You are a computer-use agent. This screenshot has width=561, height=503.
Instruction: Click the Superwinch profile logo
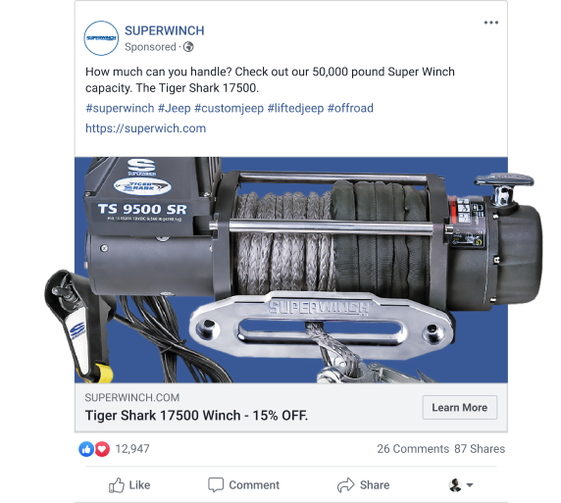(101, 38)
